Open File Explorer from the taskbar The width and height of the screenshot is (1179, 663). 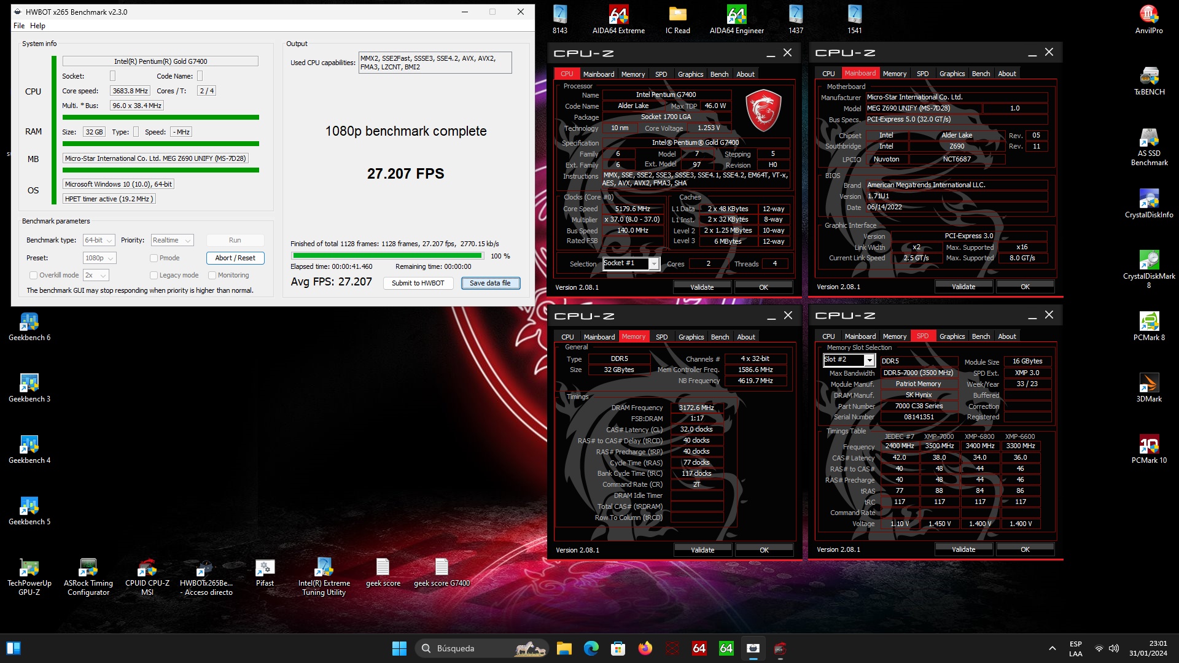coord(564,648)
